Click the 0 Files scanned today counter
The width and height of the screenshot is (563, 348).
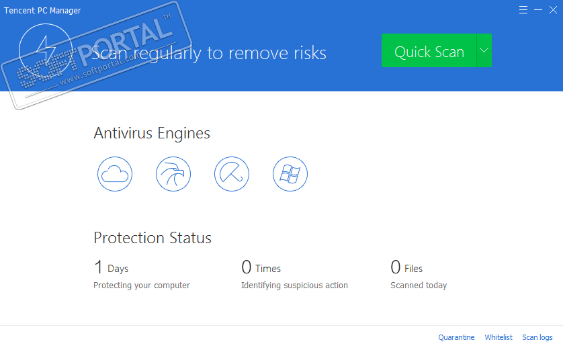406,267
